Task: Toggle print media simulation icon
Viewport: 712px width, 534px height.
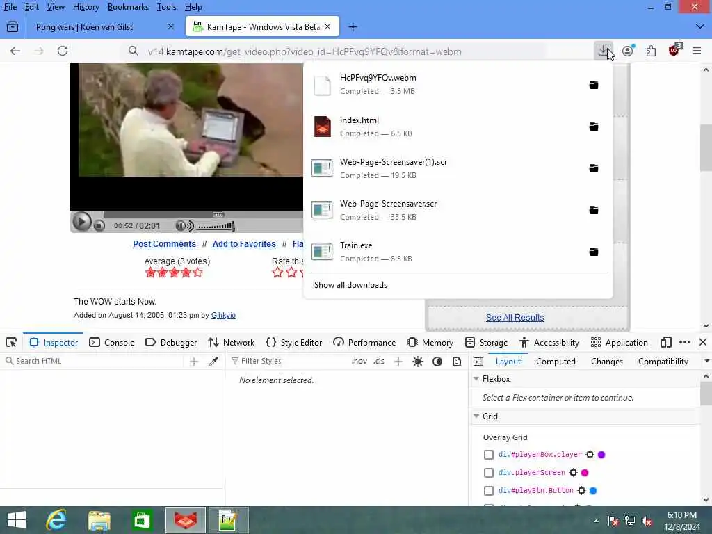Action: tap(457, 362)
